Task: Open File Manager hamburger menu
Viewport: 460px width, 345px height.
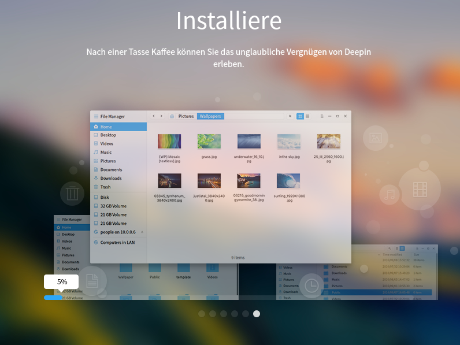Action: pyautogui.click(x=96, y=117)
